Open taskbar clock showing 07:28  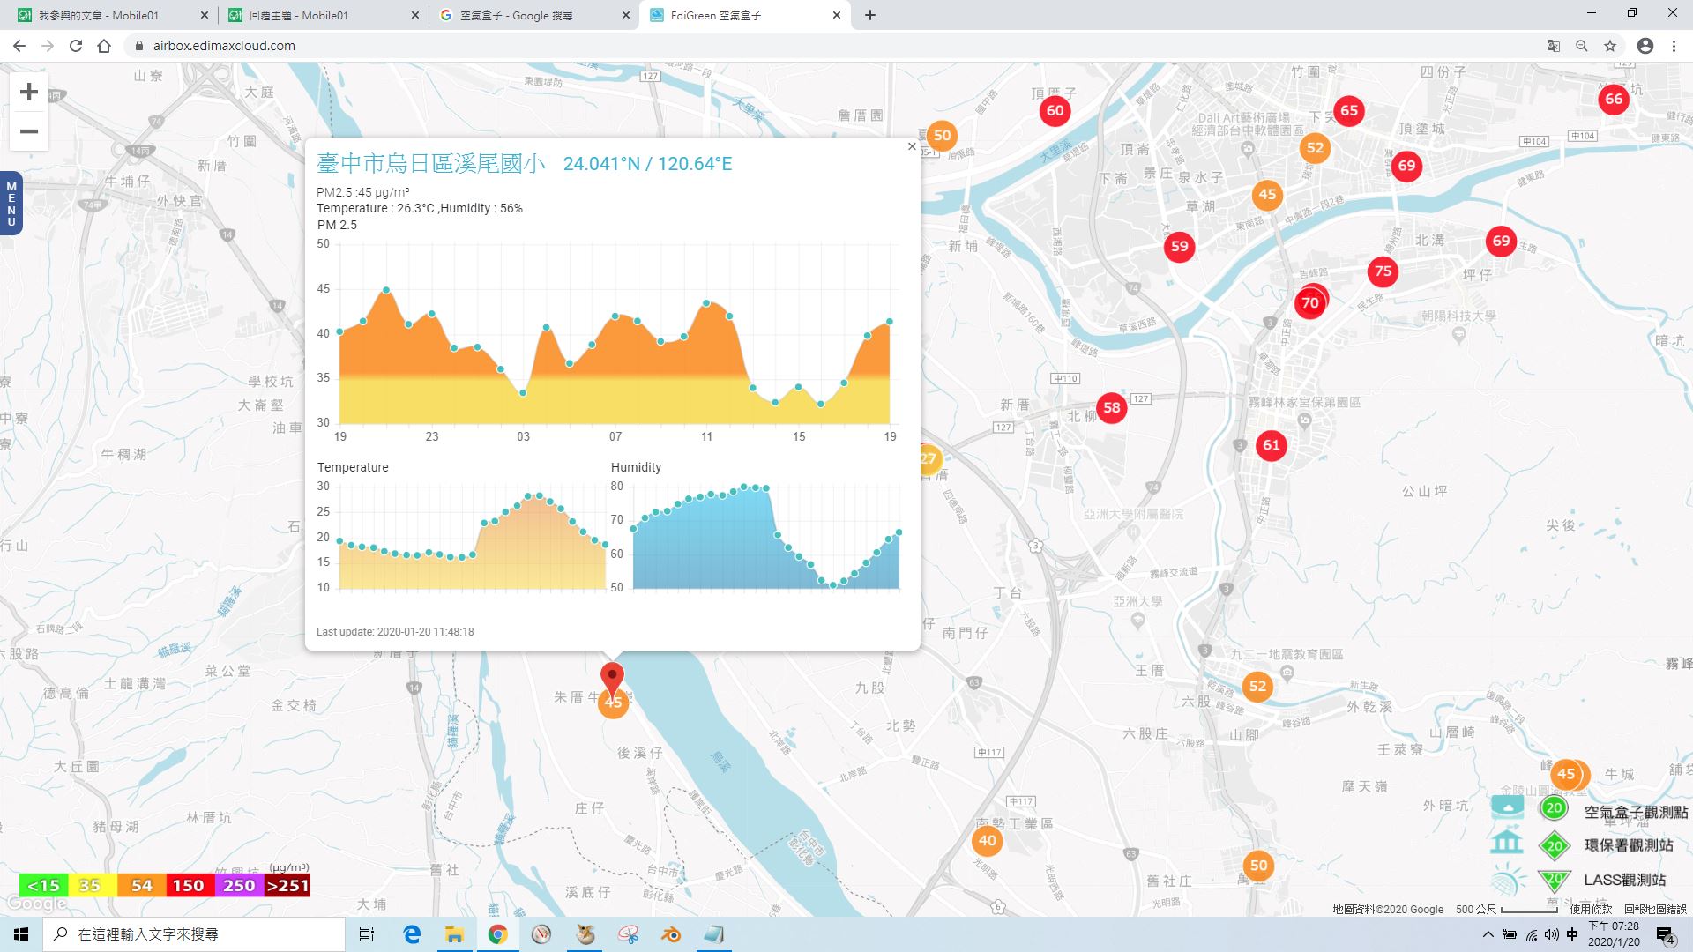click(1614, 934)
